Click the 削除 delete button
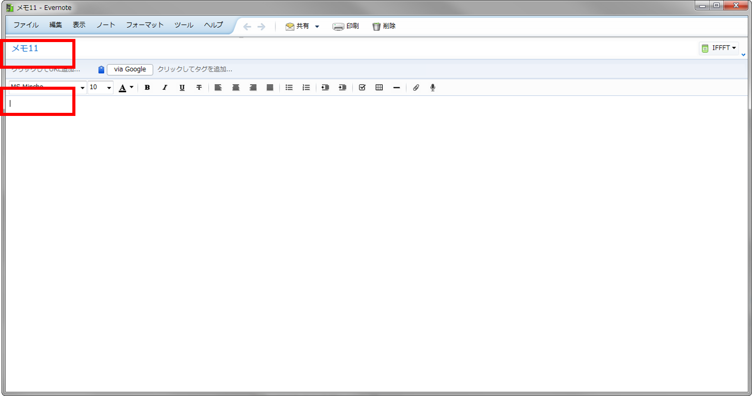752x396 pixels. [384, 26]
